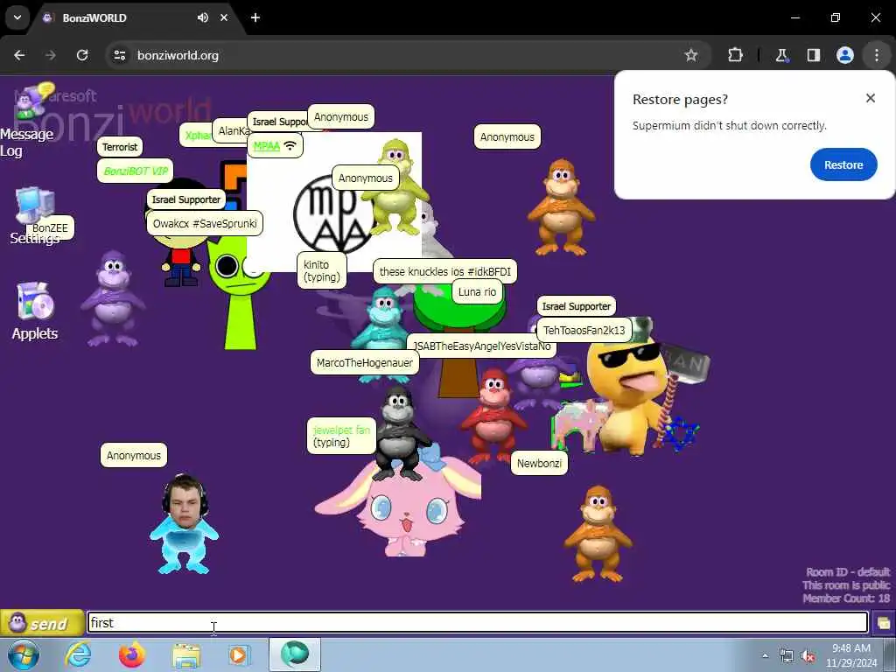Click the green Sprunki character
This screenshot has height=672, width=896.
(x=239, y=297)
